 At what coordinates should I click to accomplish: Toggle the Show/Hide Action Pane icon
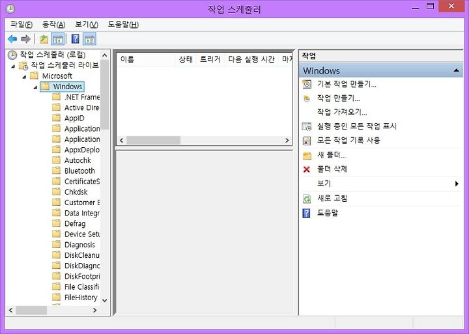click(89, 39)
